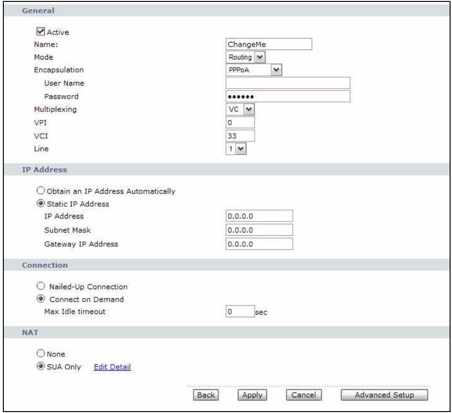452x413 pixels.
Task: Click the sec unit label
Action: click(x=261, y=312)
